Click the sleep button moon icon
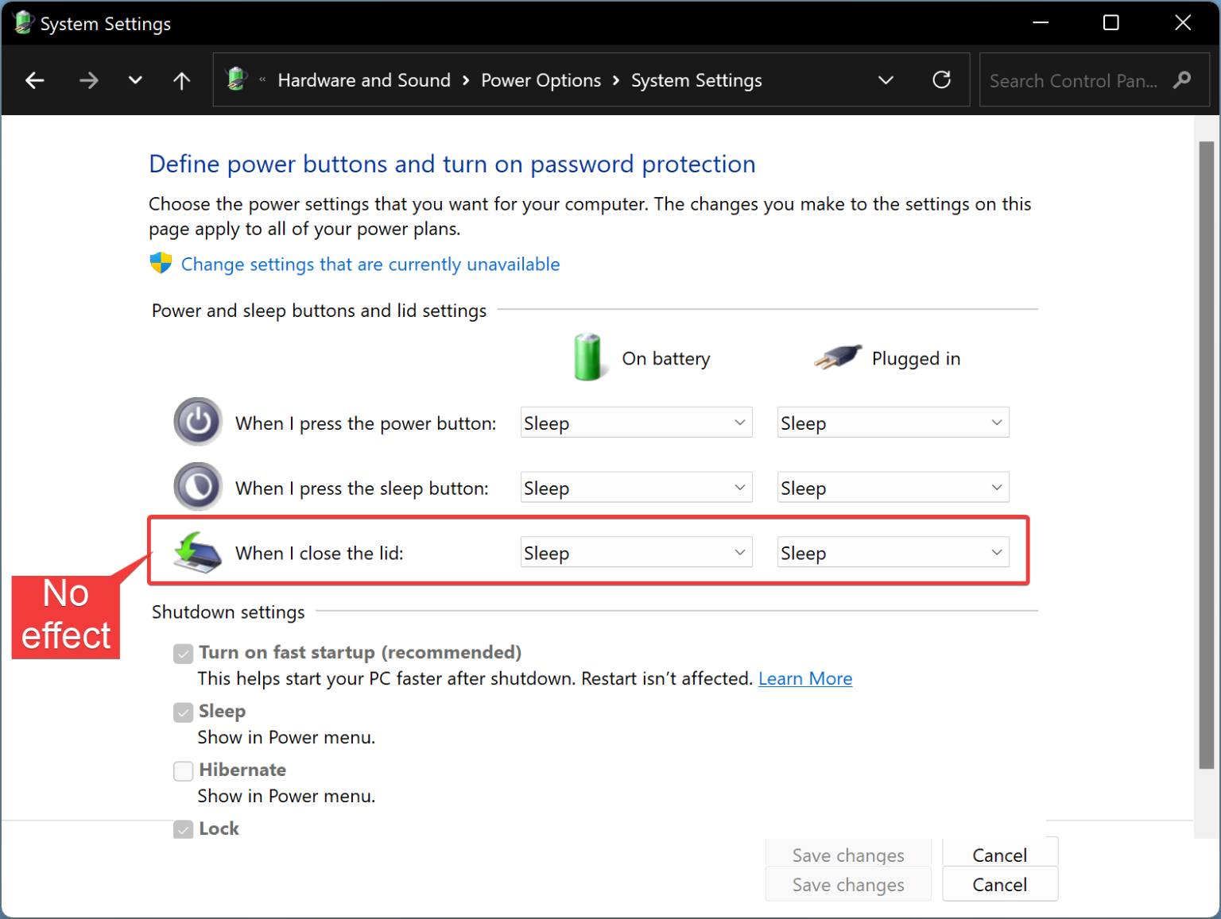The height and width of the screenshot is (919, 1221). tap(198, 486)
